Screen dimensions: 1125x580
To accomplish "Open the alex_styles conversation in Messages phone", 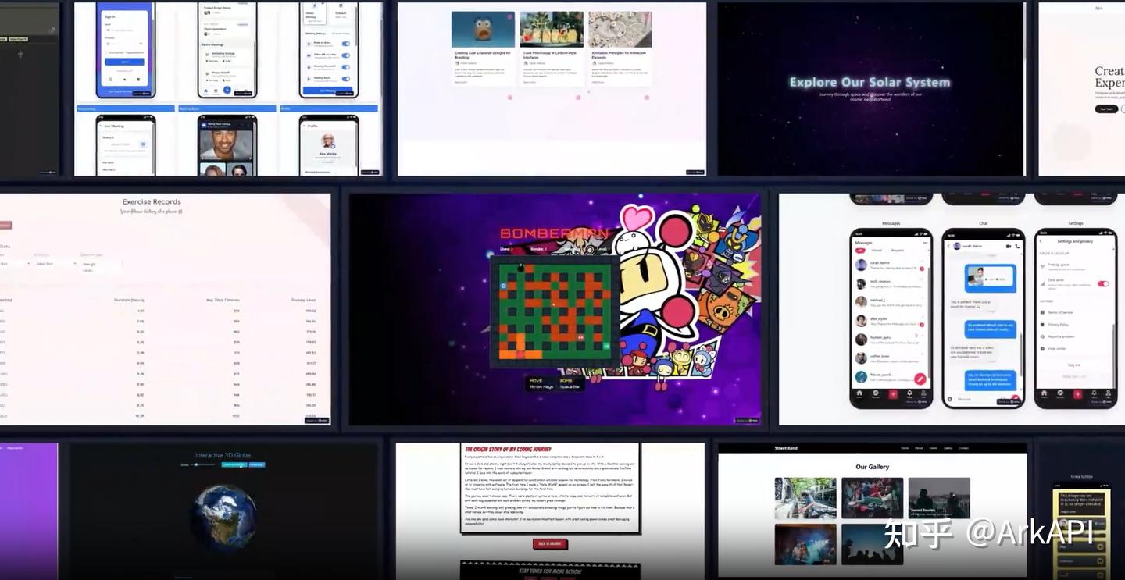I will click(891, 321).
